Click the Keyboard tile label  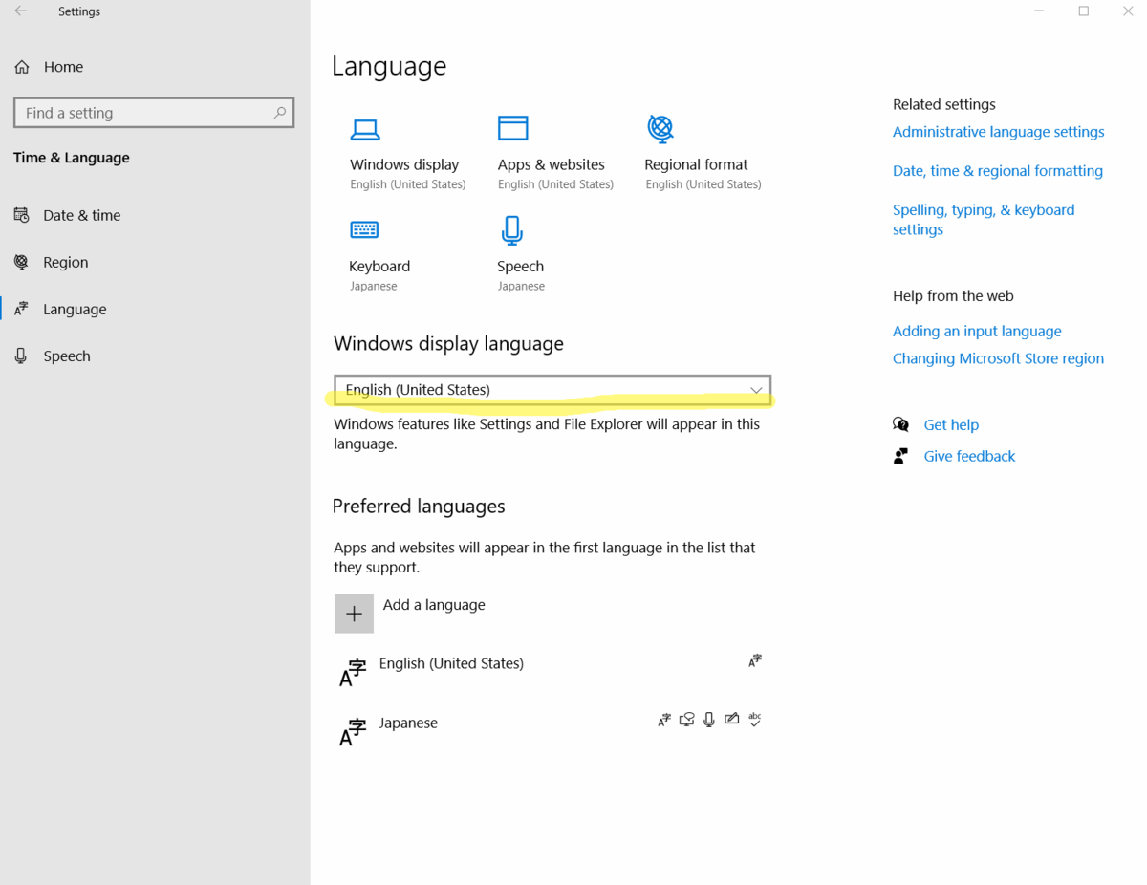click(379, 267)
